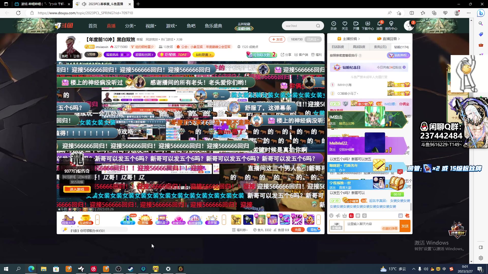This screenshot has height=274, width=488.
Task: Expand the 主播投稿 chevron
Action: coord(359,39)
